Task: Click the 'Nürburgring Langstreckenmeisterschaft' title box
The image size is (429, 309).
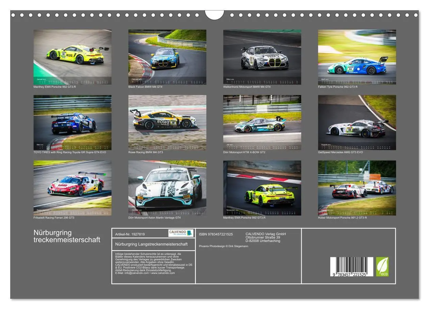Action: pyautogui.click(x=154, y=244)
